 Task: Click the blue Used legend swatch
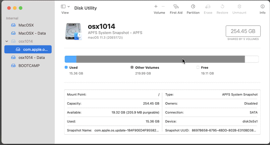pos(66,67)
